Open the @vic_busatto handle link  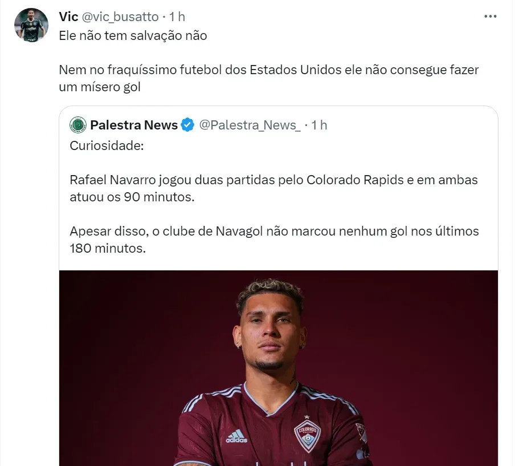(120, 17)
